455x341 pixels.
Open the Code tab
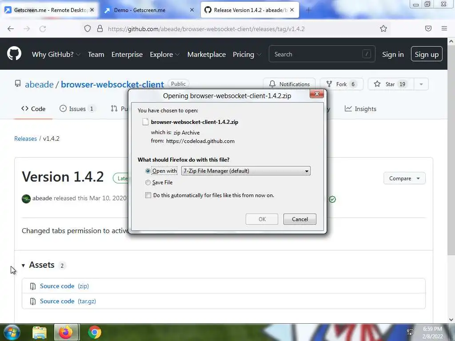[x=33, y=109]
